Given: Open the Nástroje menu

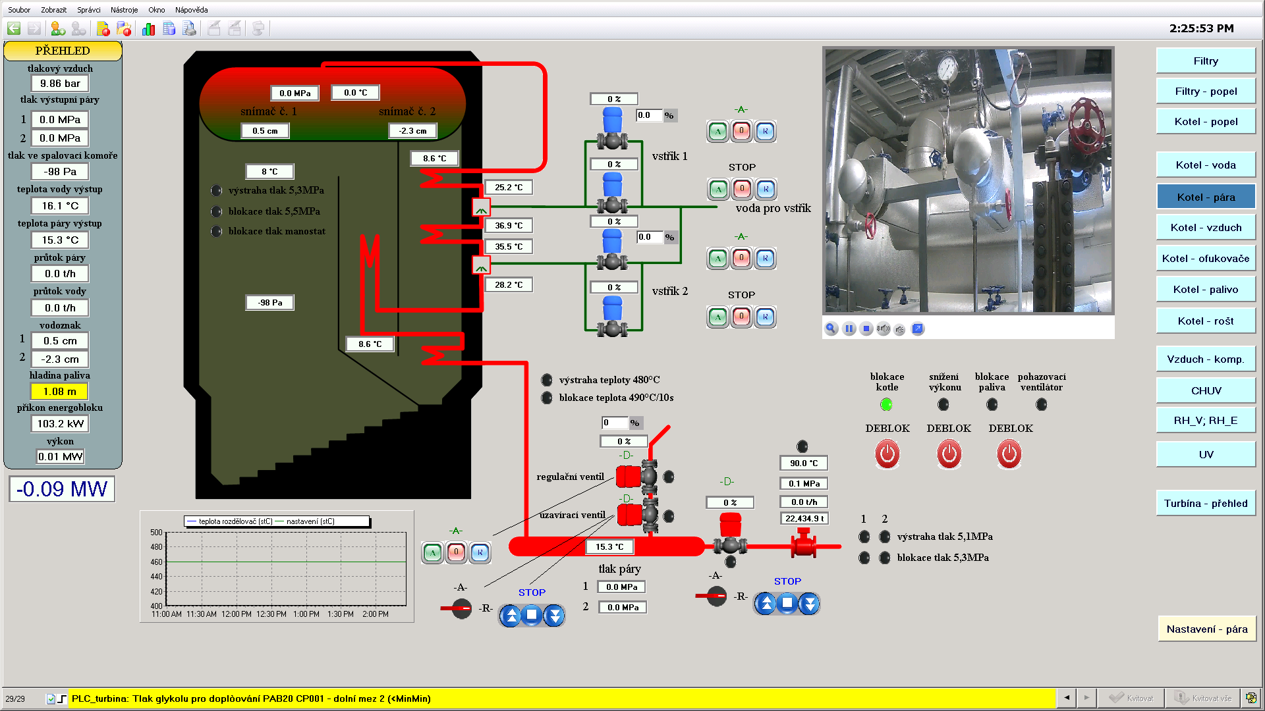Looking at the screenshot, I should coord(124,10).
